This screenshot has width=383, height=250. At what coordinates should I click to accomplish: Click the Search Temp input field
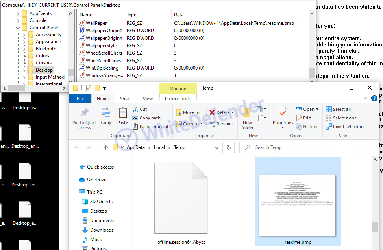coord(307,147)
